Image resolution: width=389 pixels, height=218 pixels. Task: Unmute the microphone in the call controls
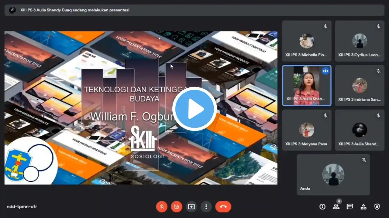pyautogui.click(x=162, y=207)
